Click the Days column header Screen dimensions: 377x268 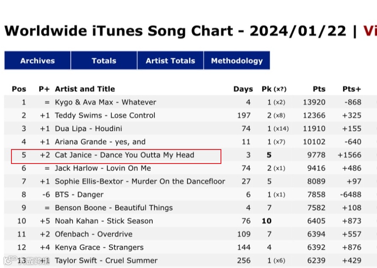point(243,89)
